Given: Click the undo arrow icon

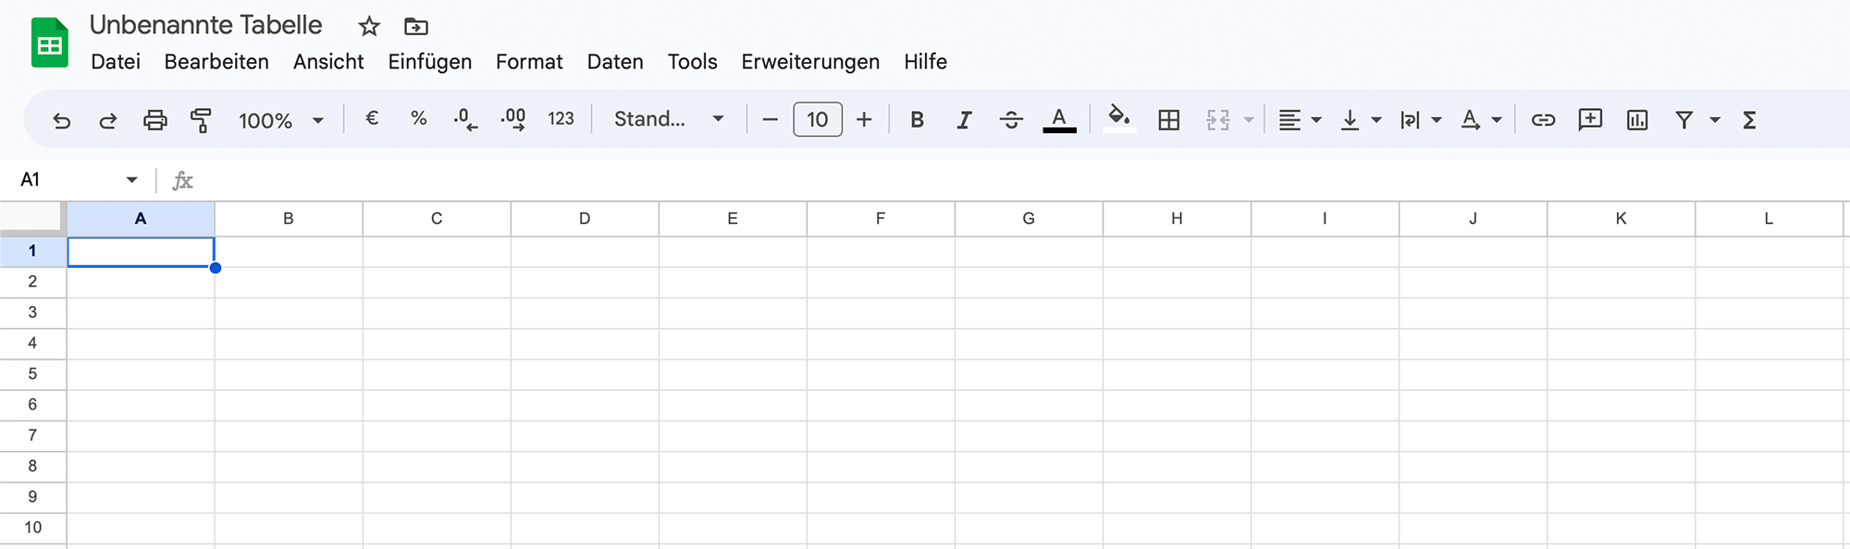Looking at the screenshot, I should [x=62, y=120].
